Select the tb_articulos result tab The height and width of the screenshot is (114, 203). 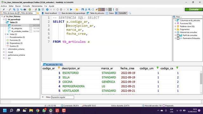[x=53, y=65]
